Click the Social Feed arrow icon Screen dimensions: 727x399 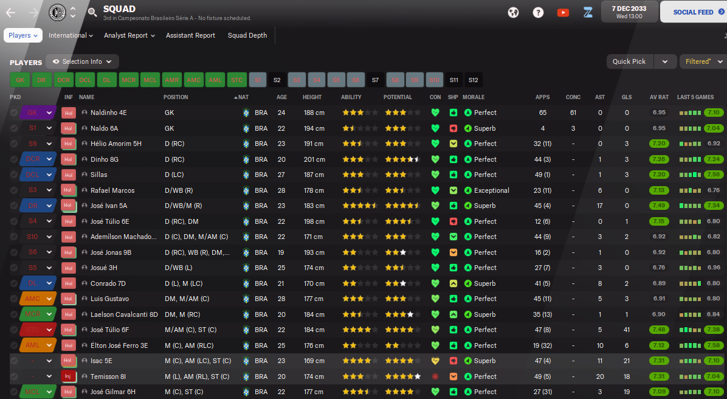pyautogui.click(x=721, y=12)
